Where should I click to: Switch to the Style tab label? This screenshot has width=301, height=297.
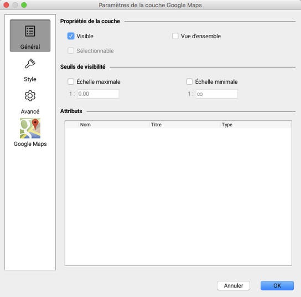(x=30, y=79)
